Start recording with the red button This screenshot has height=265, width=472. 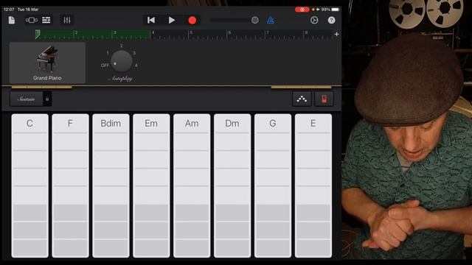(x=192, y=20)
